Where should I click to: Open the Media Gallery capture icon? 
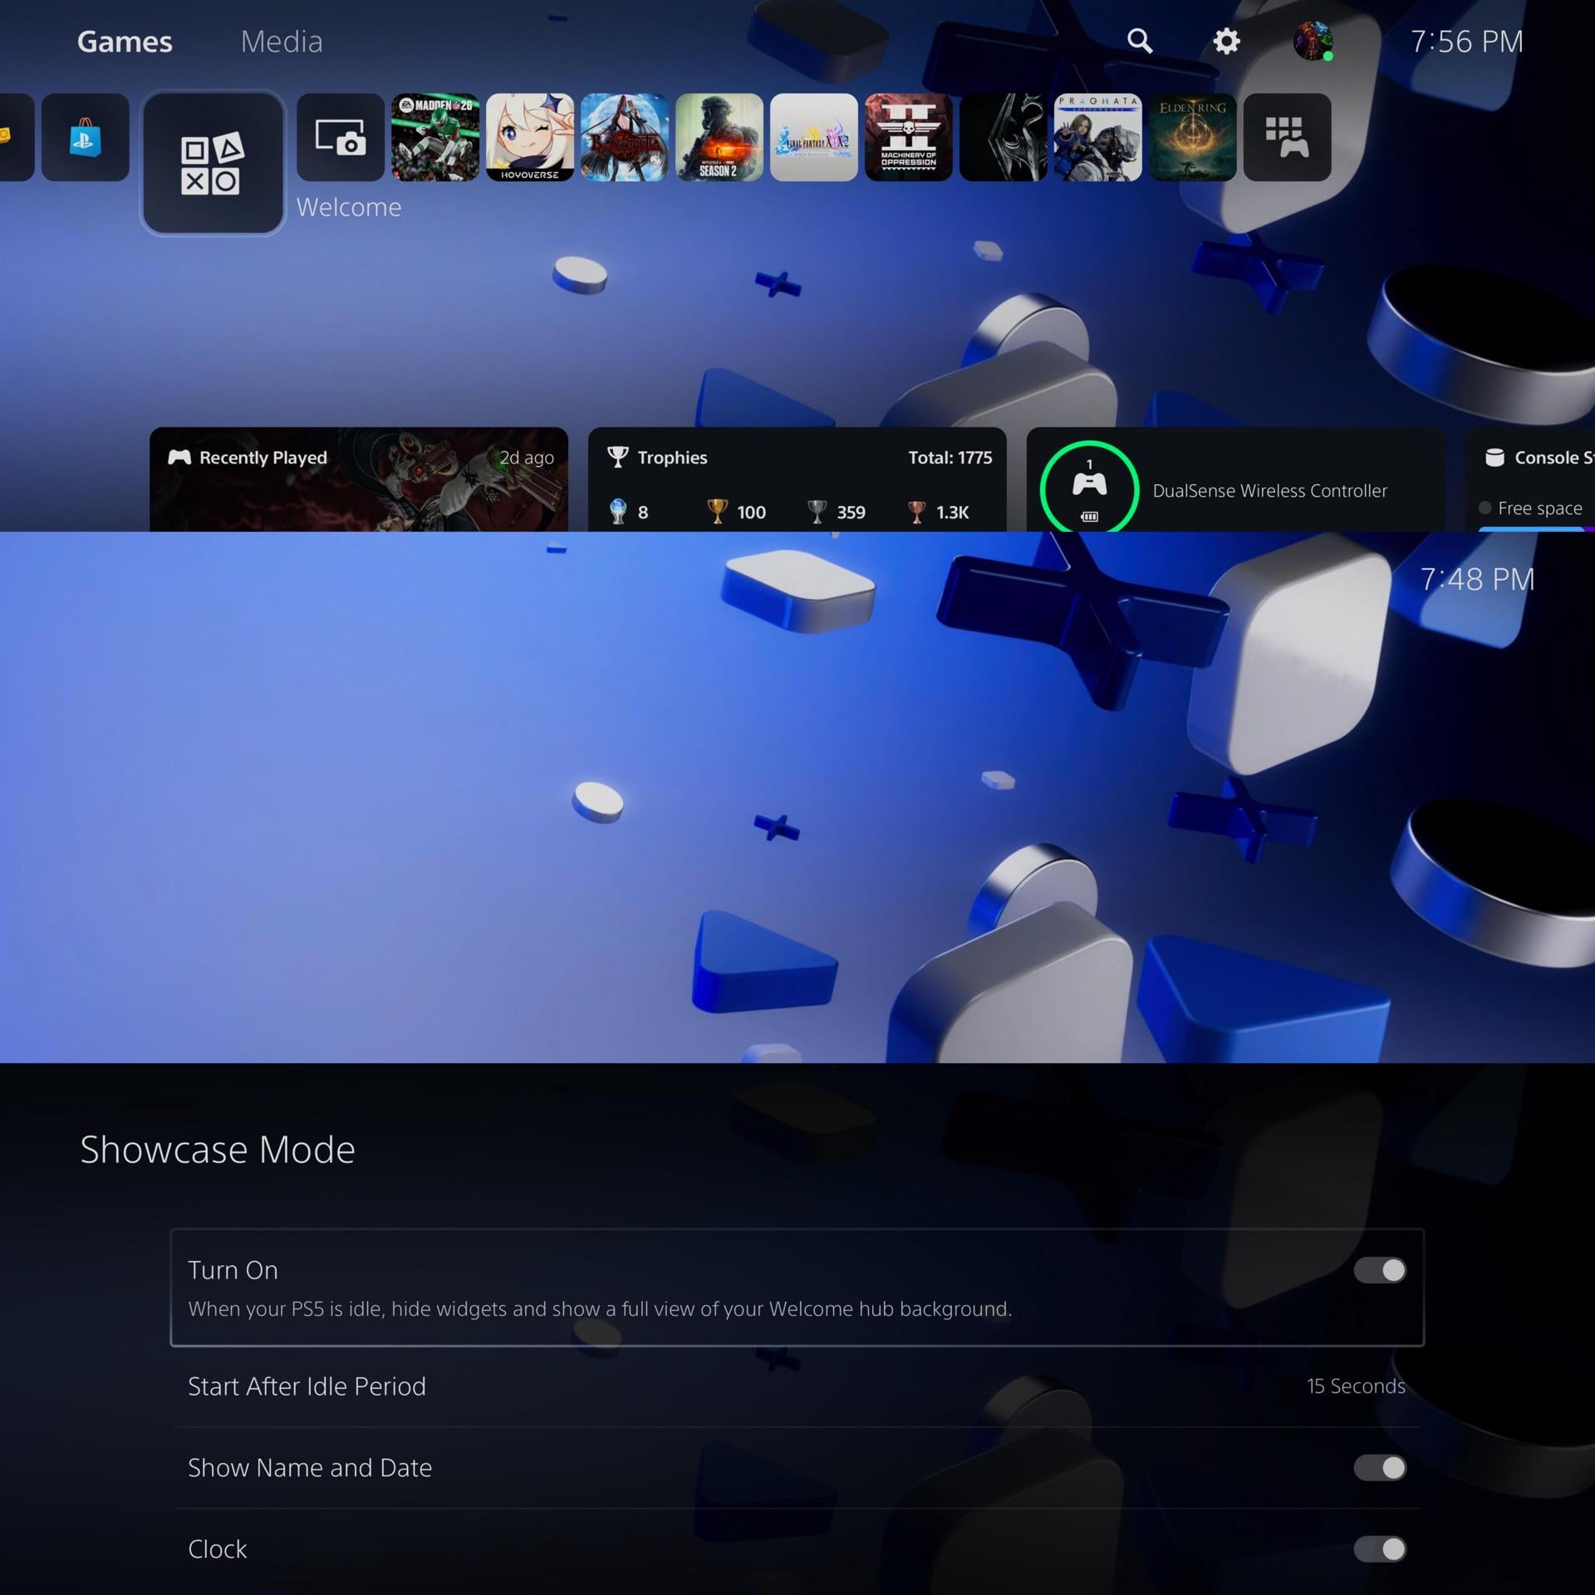click(x=341, y=137)
